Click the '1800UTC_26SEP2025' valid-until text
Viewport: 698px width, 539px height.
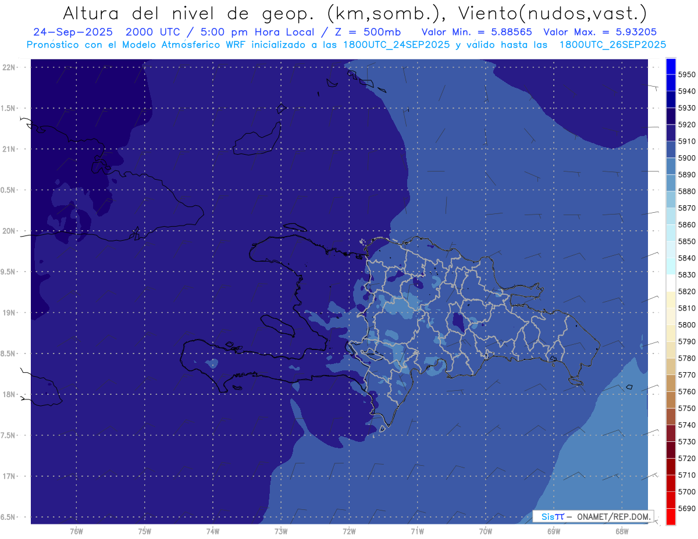click(x=612, y=45)
